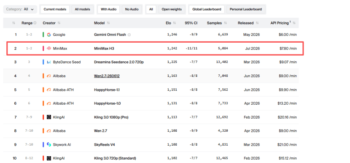Select the All weights filter option
Image resolution: width=350 pixels, height=163 pixels.
(x=151, y=9)
